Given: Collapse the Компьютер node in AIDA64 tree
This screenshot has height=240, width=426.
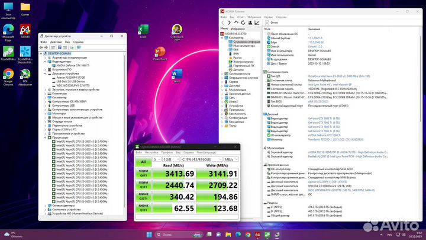Looking at the screenshot, I should coord(222,38).
